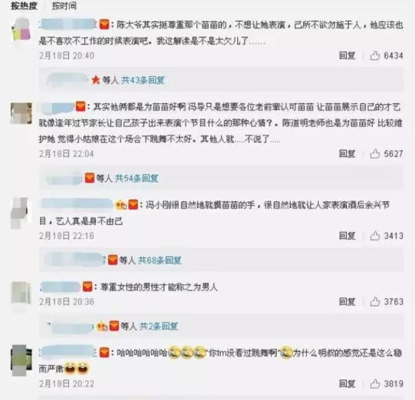This screenshot has height=400, width=415.
Task: Open avatar of first commenter
Action: (21, 30)
